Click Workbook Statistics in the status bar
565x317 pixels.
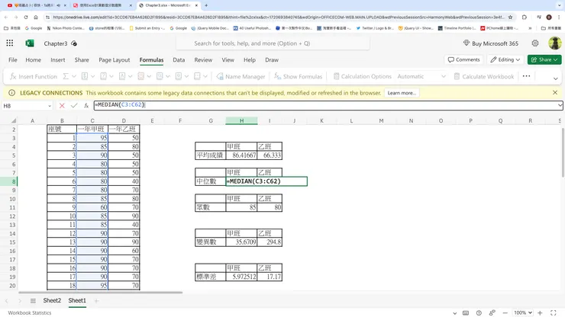pos(30,312)
